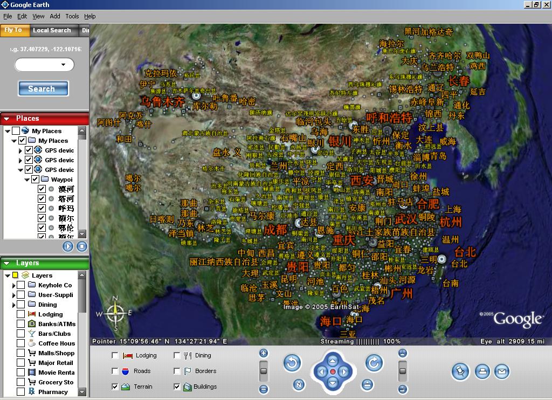552x400 pixels.
Task: Click the Search button
Action: point(43,89)
